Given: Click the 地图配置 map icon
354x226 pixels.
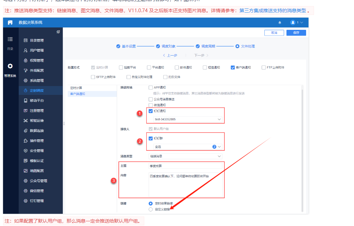Looking at the screenshot, I should pyautogui.click(x=25, y=170).
